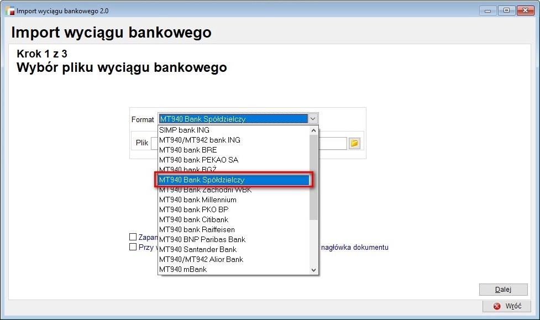Click the list scrollbar down arrow
This screenshot has height=320, width=540.
pyautogui.click(x=313, y=270)
